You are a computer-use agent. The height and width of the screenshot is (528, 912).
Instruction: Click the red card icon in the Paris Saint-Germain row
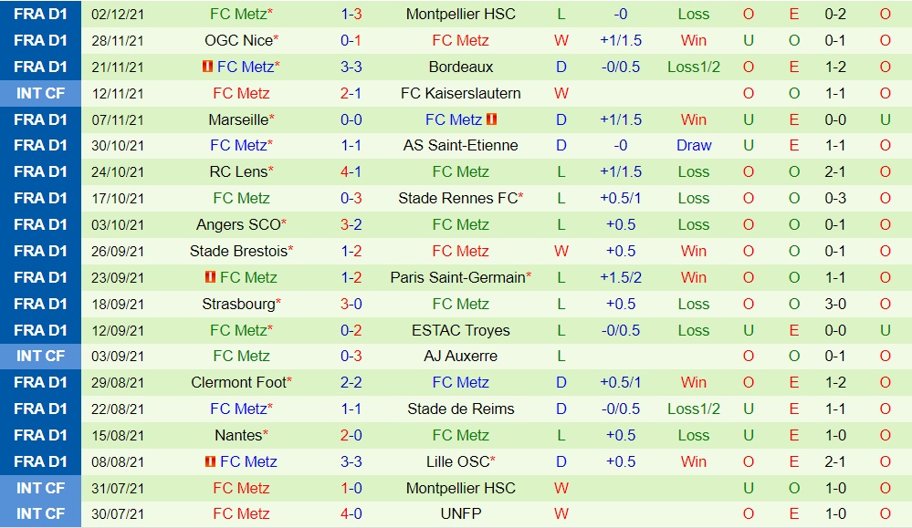pos(211,277)
